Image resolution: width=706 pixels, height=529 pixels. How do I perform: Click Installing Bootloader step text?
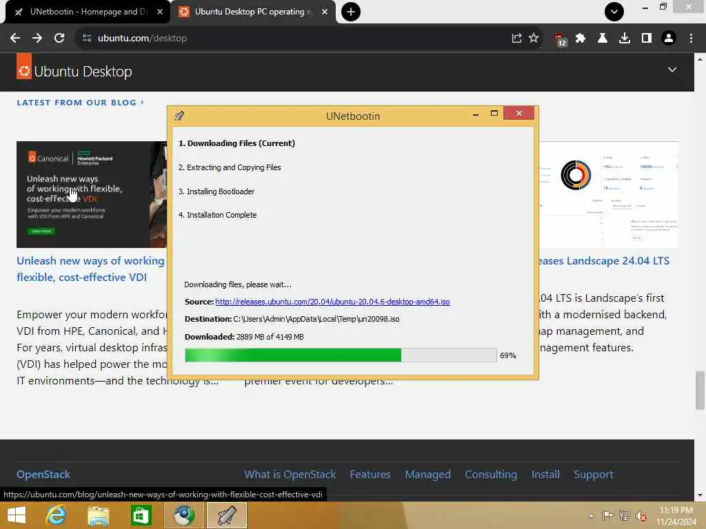point(216,191)
